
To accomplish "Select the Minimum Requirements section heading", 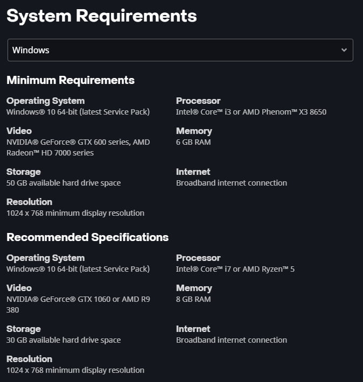I will (71, 80).
